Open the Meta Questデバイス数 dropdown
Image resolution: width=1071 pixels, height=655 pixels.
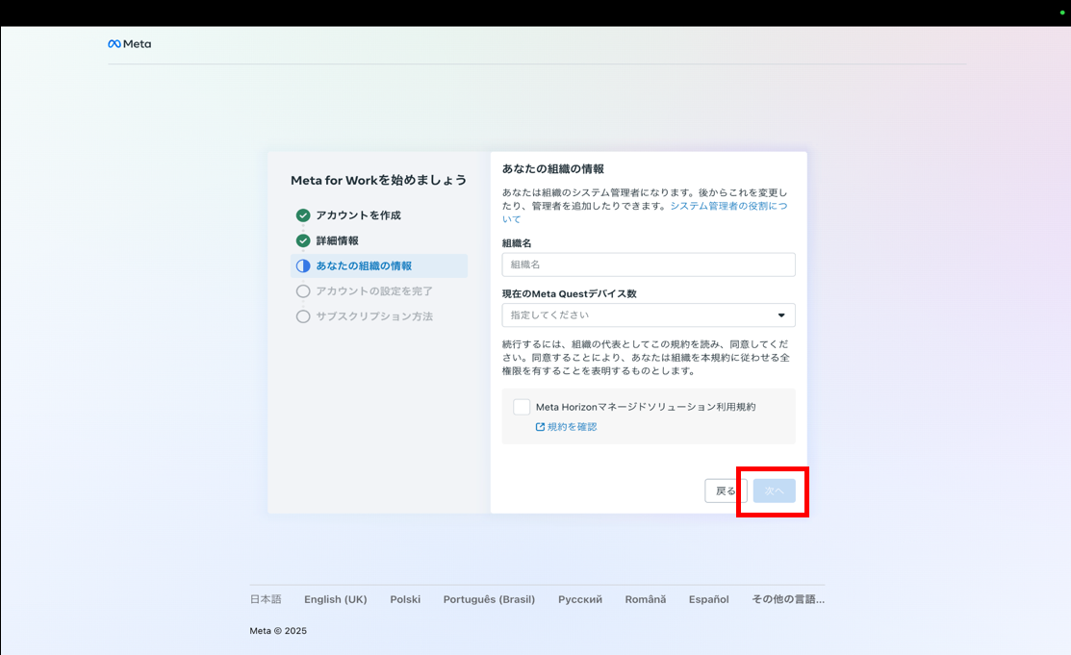pyautogui.click(x=649, y=315)
